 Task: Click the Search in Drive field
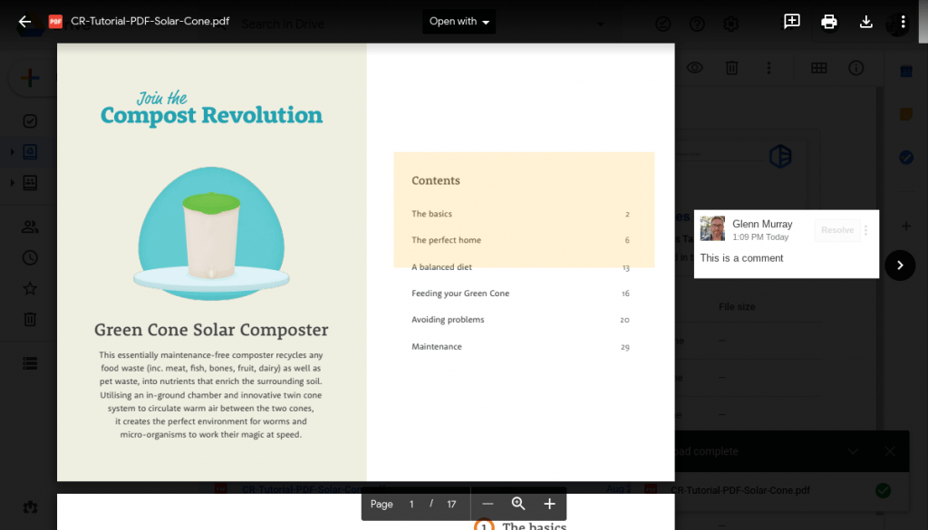[283, 24]
